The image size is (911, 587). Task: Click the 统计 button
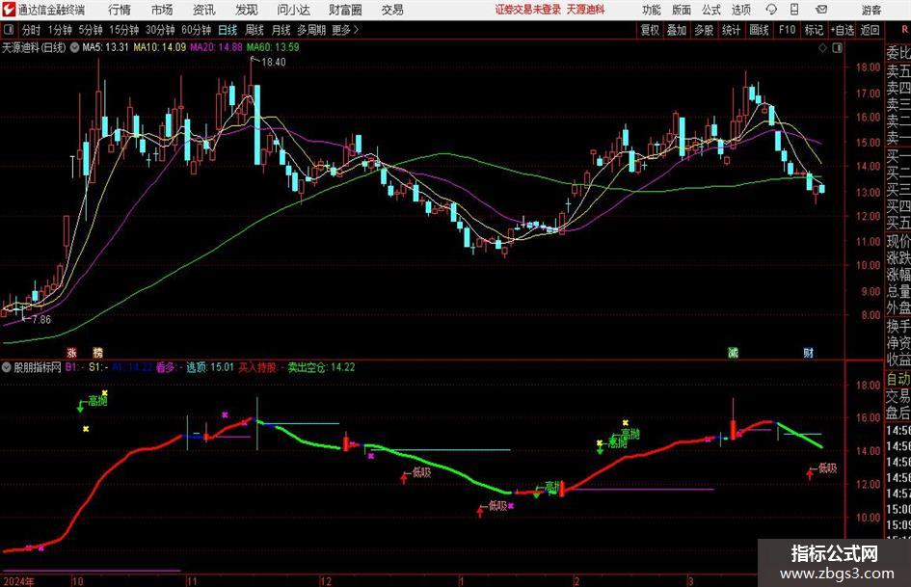tap(731, 30)
